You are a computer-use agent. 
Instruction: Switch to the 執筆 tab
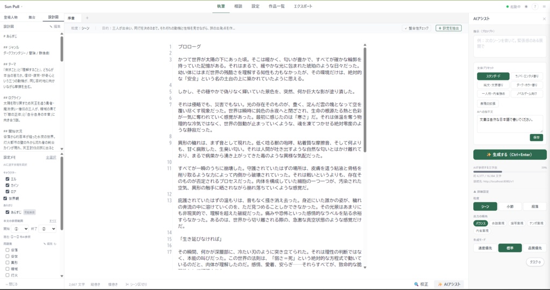[x=221, y=6]
